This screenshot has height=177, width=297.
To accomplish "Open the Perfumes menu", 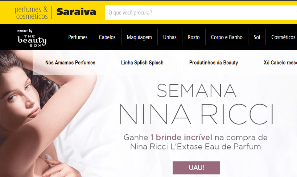I will coord(78,37).
